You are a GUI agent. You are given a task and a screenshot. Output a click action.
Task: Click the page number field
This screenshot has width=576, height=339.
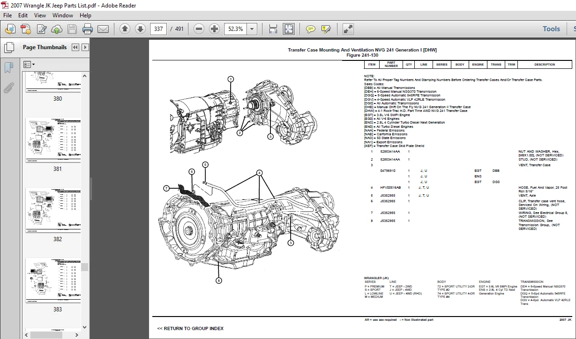click(x=159, y=29)
